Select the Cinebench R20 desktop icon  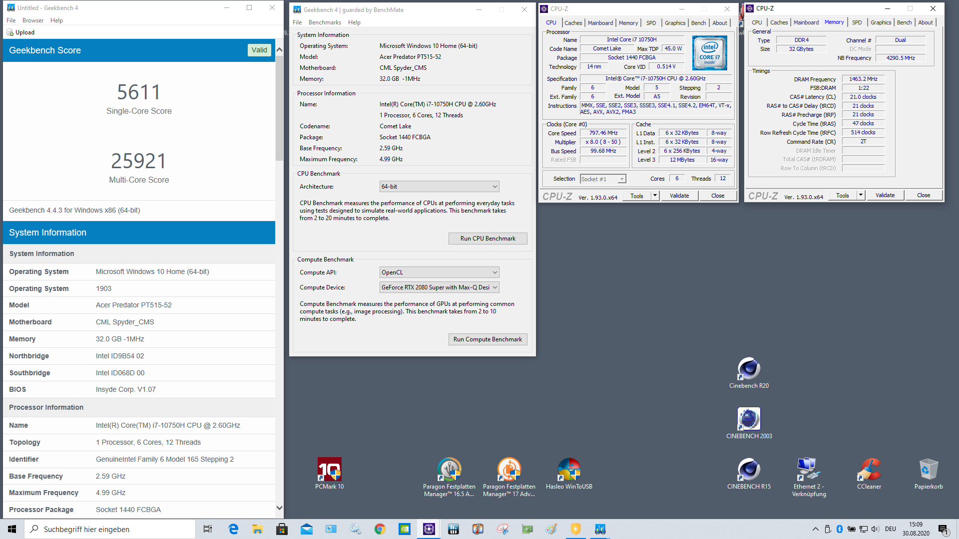[x=749, y=373]
